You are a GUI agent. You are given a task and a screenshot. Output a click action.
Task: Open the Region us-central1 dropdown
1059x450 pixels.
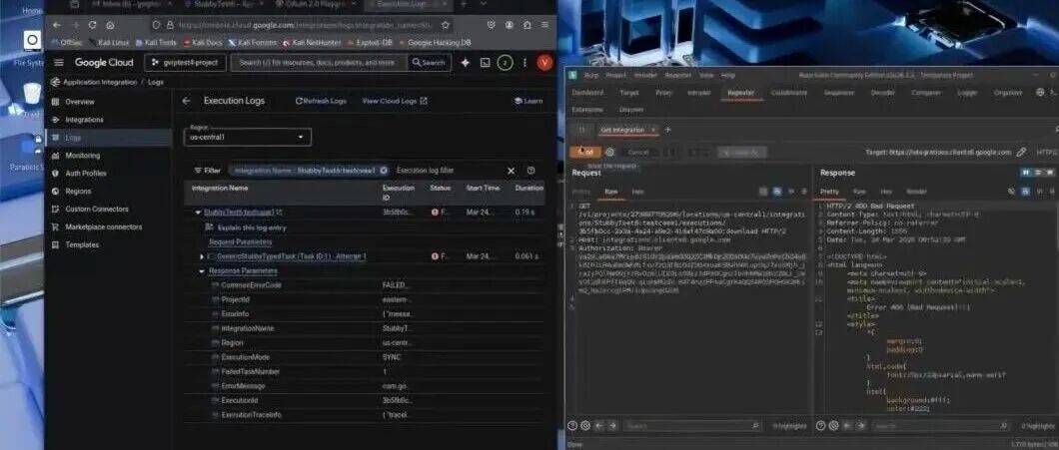(x=247, y=137)
